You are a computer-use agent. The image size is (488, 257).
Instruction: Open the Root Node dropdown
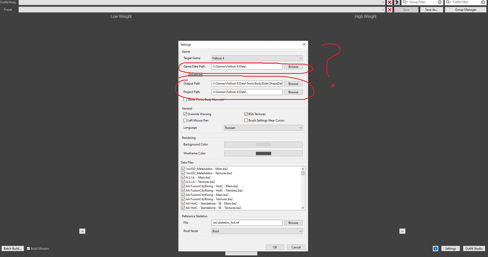(x=257, y=231)
